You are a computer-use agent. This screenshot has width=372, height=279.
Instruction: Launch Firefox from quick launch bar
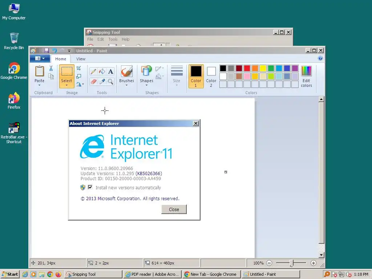coord(58,274)
